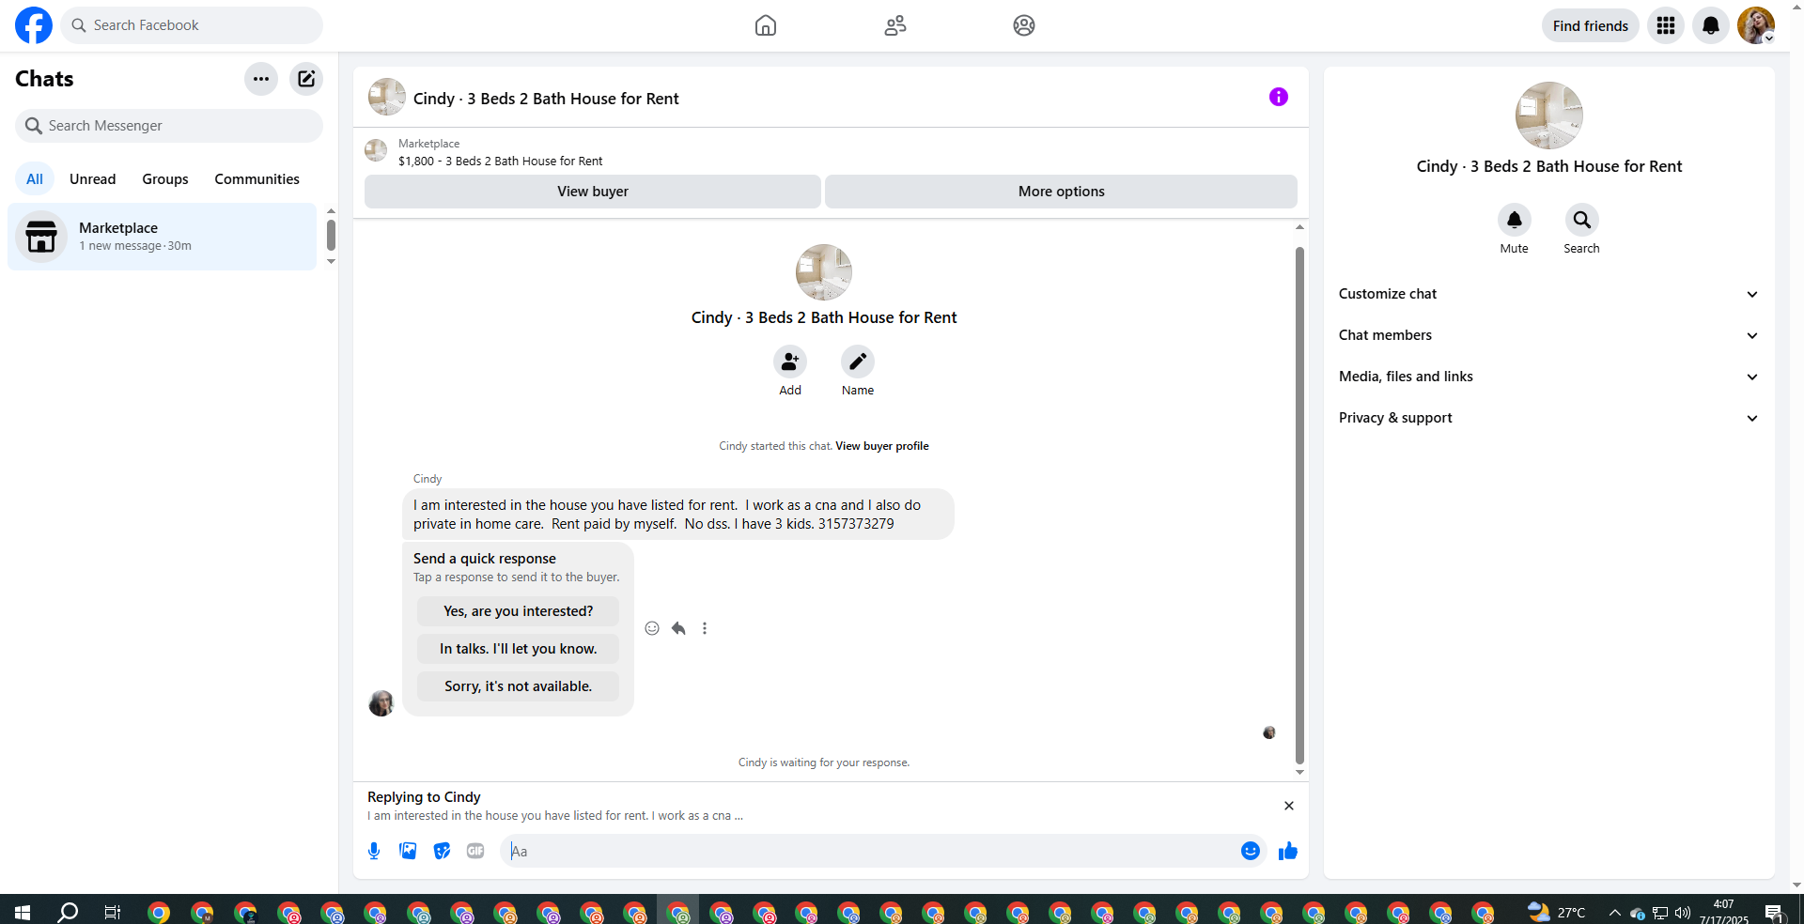Open the Friends icon in top navigation
The image size is (1804, 924).
(x=895, y=25)
